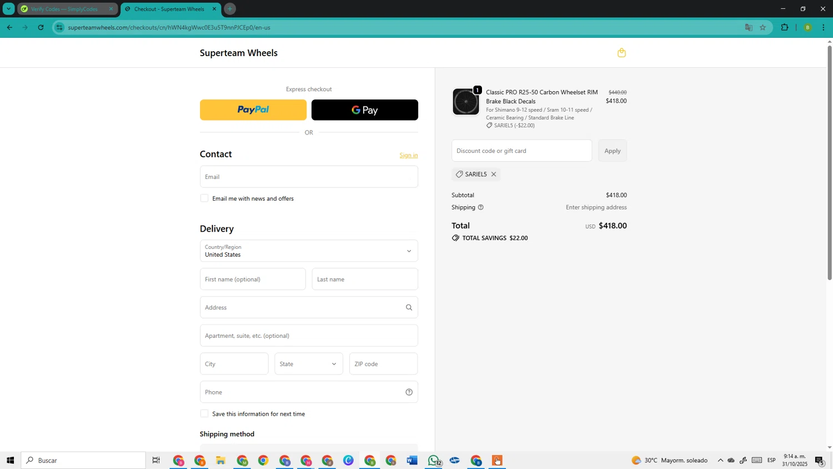Go back to the previous page

pos(9,27)
